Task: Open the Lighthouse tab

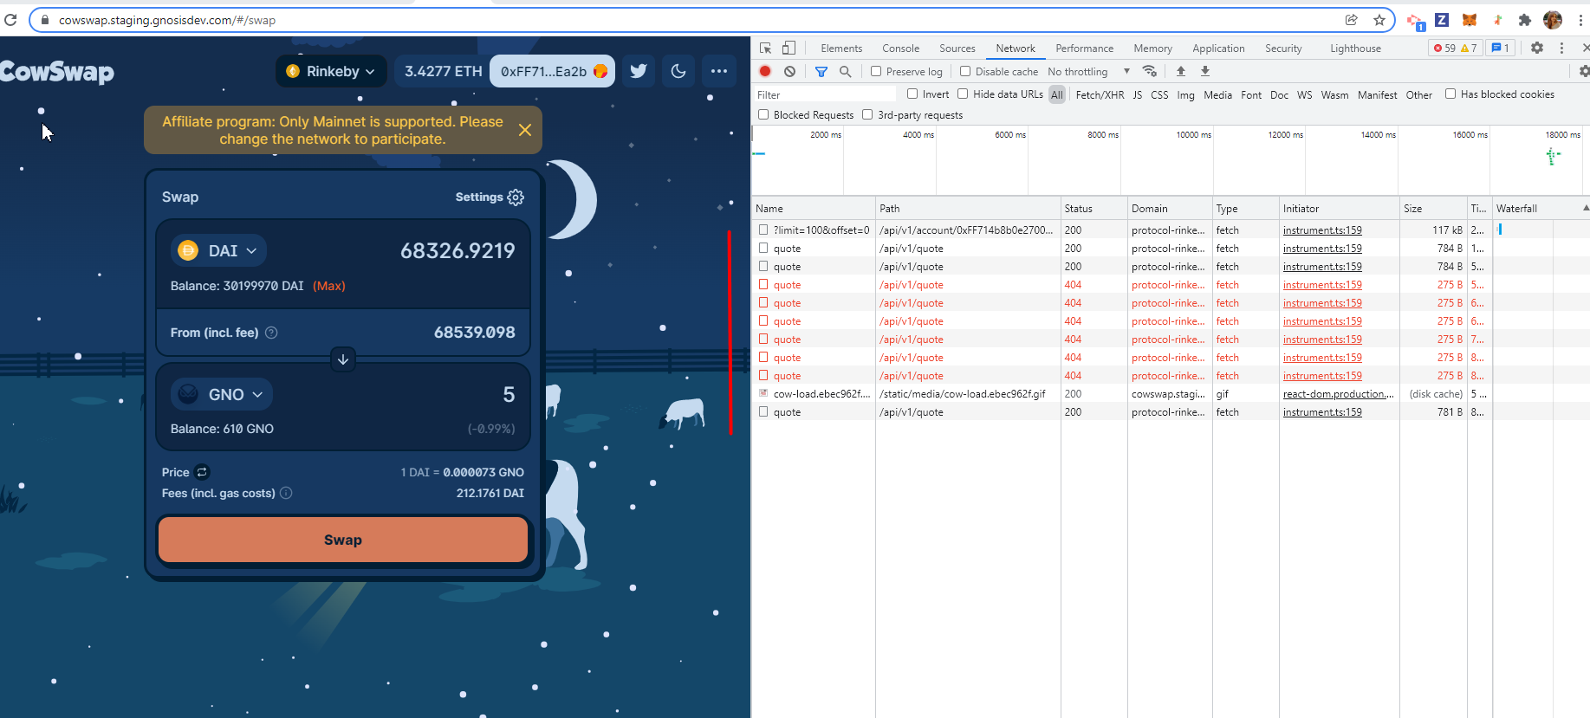Action: pos(1356,49)
